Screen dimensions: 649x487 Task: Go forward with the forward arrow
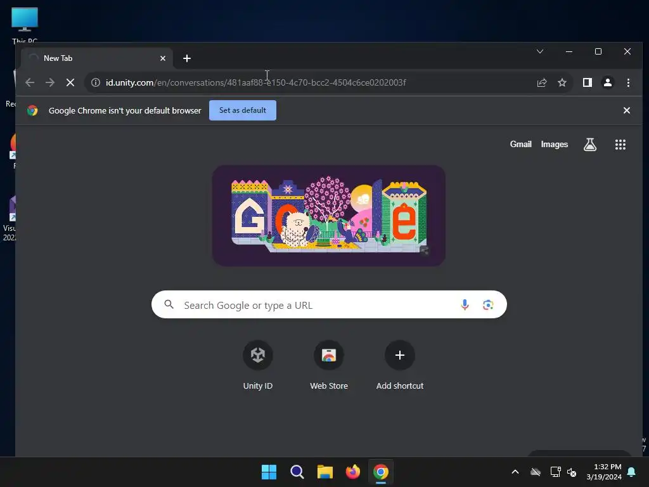click(50, 82)
